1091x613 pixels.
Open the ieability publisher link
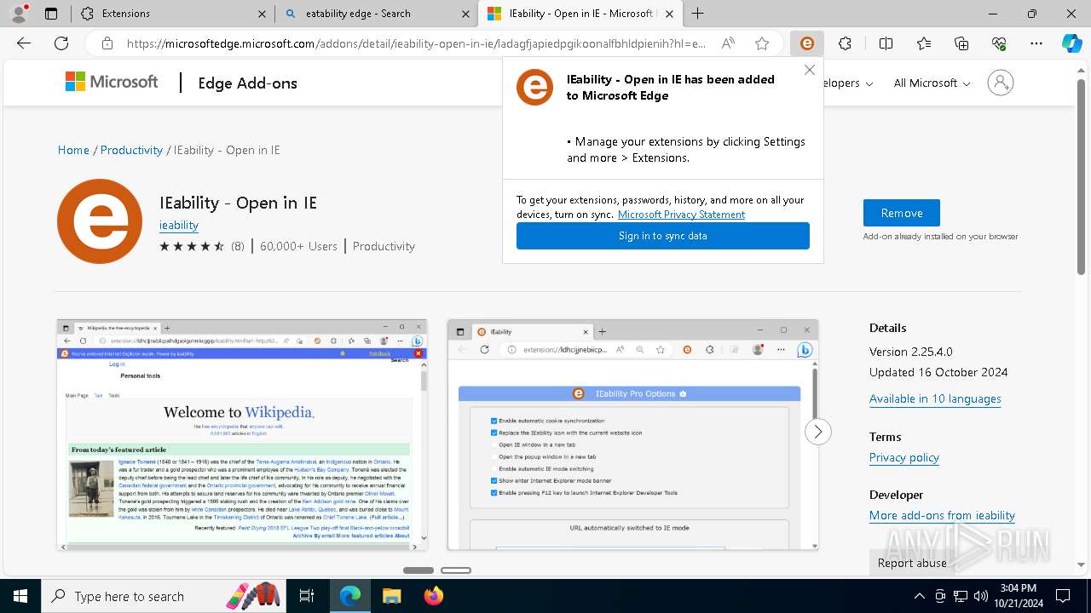click(x=179, y=225)
